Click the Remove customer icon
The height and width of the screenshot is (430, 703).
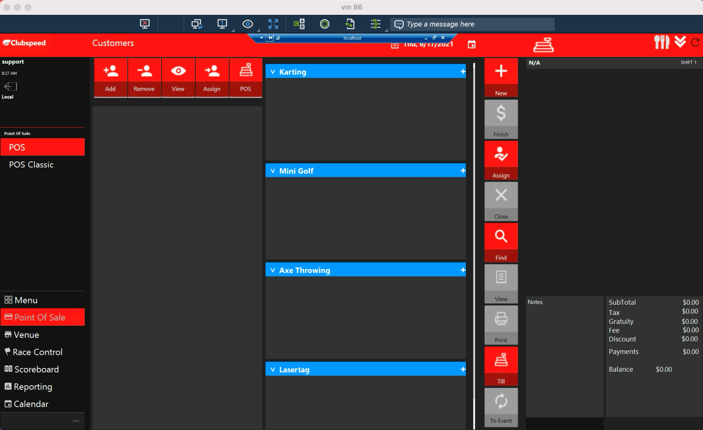coord(144,71)
